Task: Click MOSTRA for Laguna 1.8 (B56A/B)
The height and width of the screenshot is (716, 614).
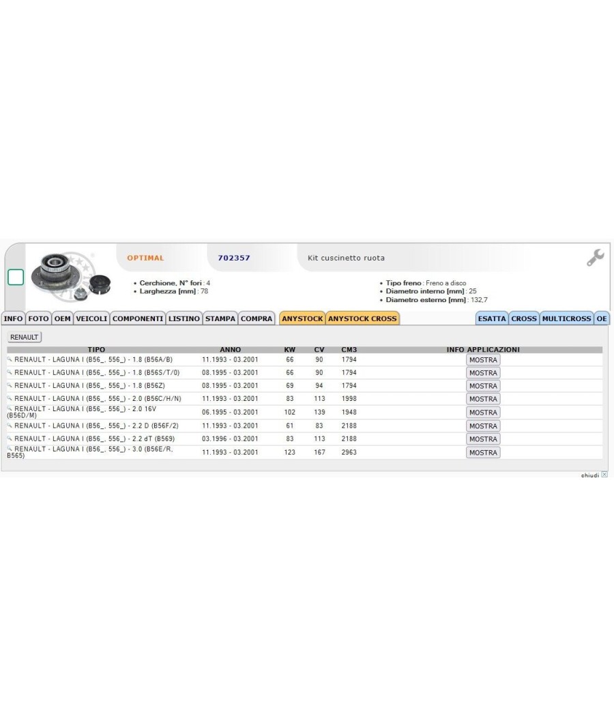Action: [483, 360]
